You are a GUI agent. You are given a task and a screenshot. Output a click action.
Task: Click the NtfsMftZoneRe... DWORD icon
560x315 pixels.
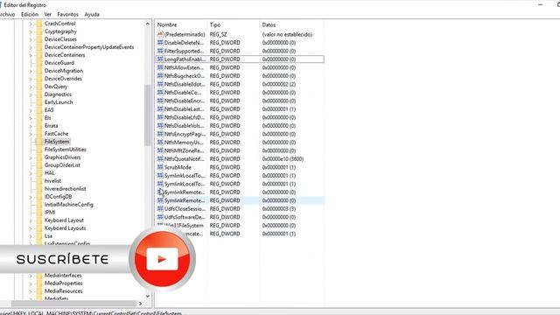click(160, 150)
